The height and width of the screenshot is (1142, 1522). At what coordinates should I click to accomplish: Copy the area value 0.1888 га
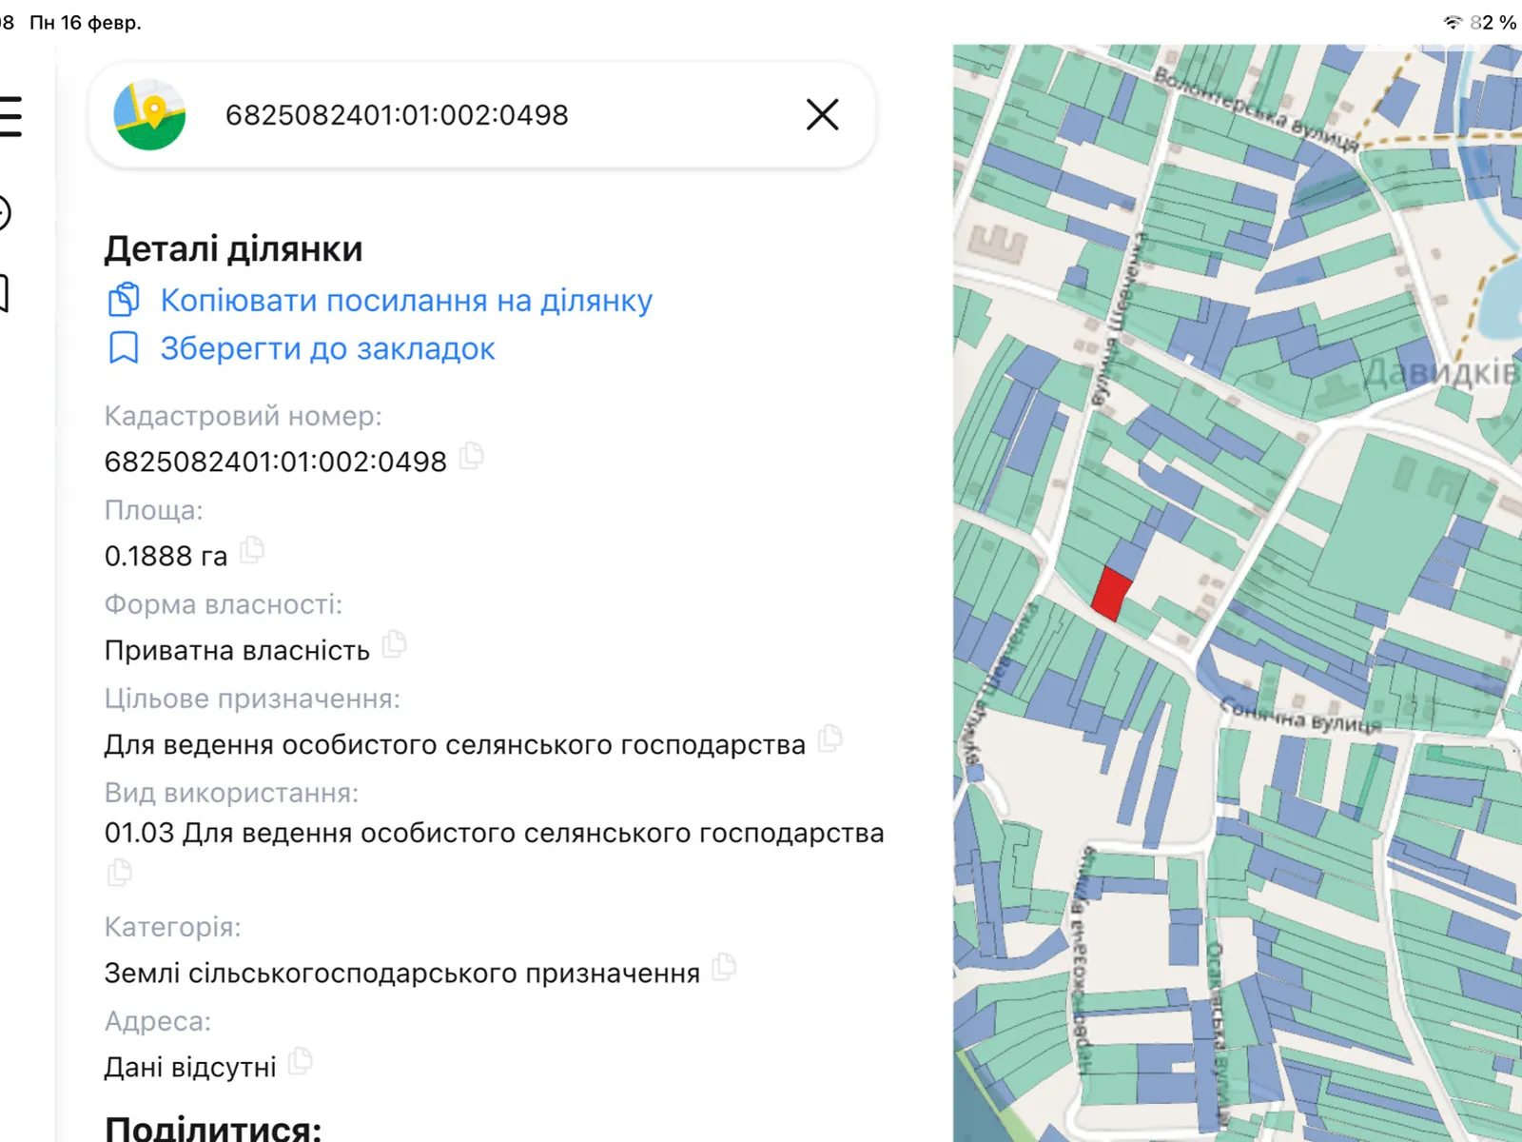[x=252, y=550]
